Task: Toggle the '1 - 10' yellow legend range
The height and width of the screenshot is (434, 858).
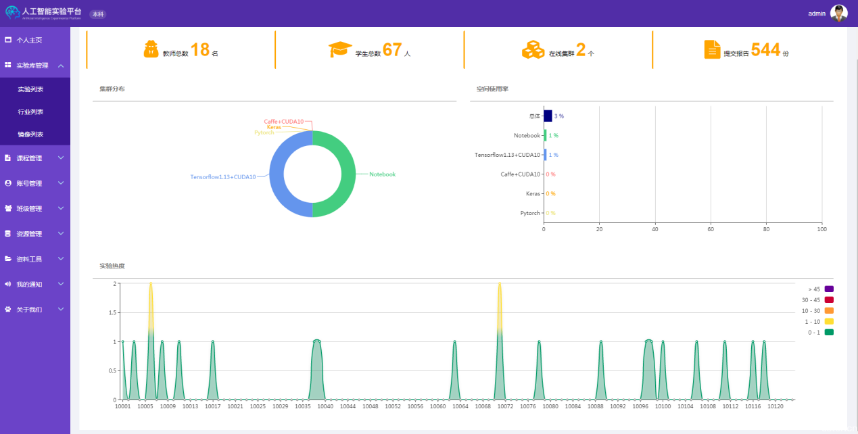Action: [x=829, y=322]
